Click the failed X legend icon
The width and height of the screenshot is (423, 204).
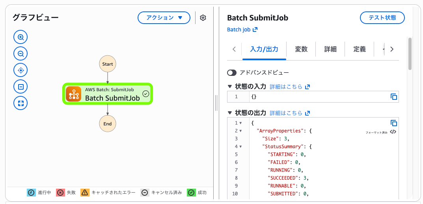click(60, 193)
